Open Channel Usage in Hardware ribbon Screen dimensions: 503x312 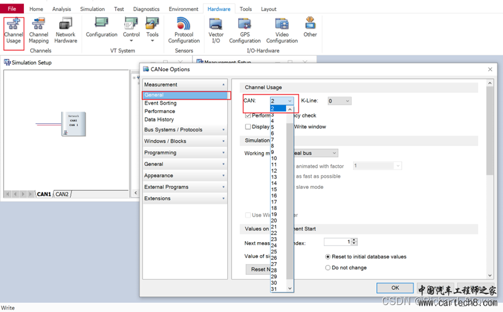tap(13, 30)
